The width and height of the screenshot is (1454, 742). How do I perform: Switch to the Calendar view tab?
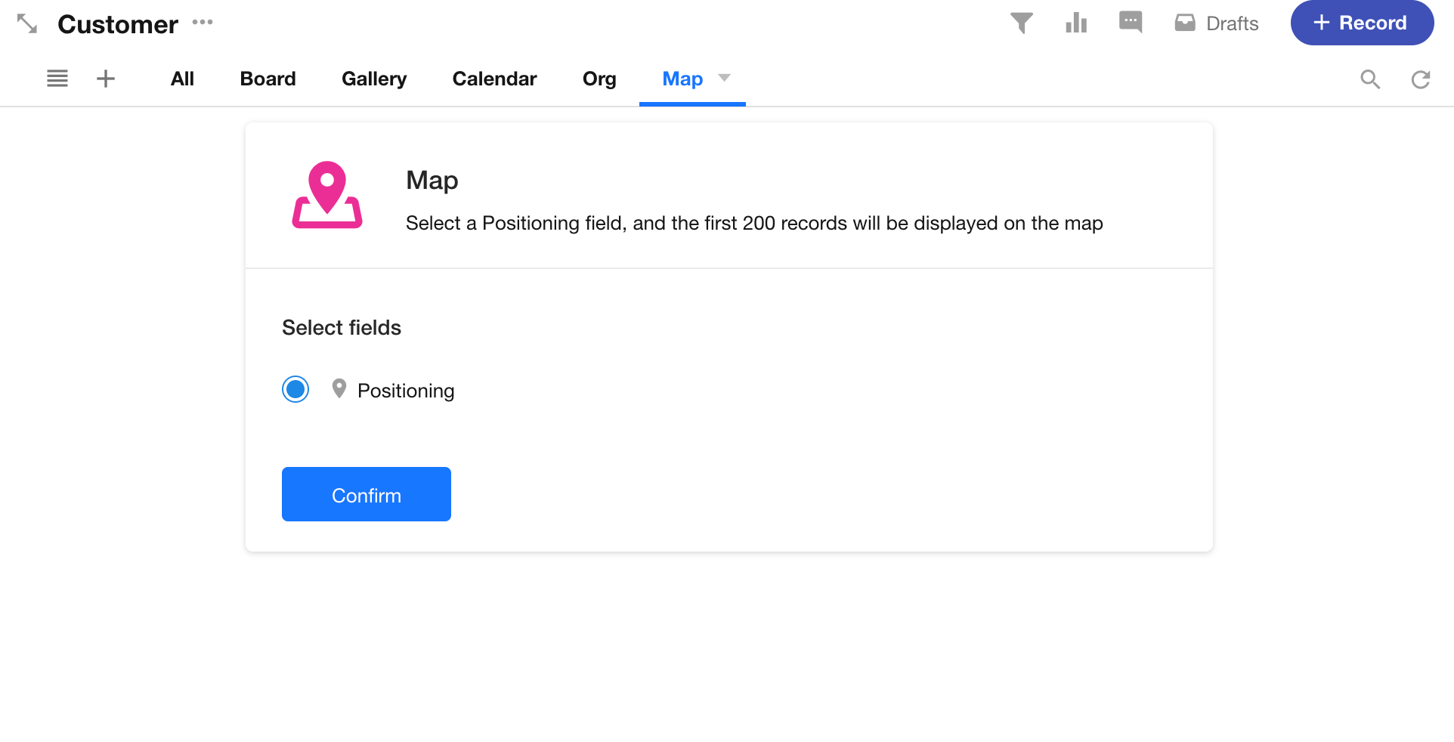coord(494,79)
